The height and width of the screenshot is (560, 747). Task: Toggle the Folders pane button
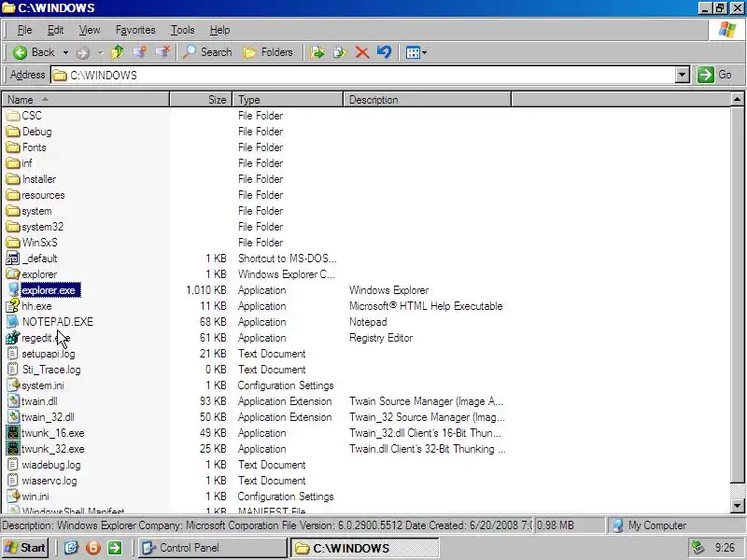click(268, 52)
